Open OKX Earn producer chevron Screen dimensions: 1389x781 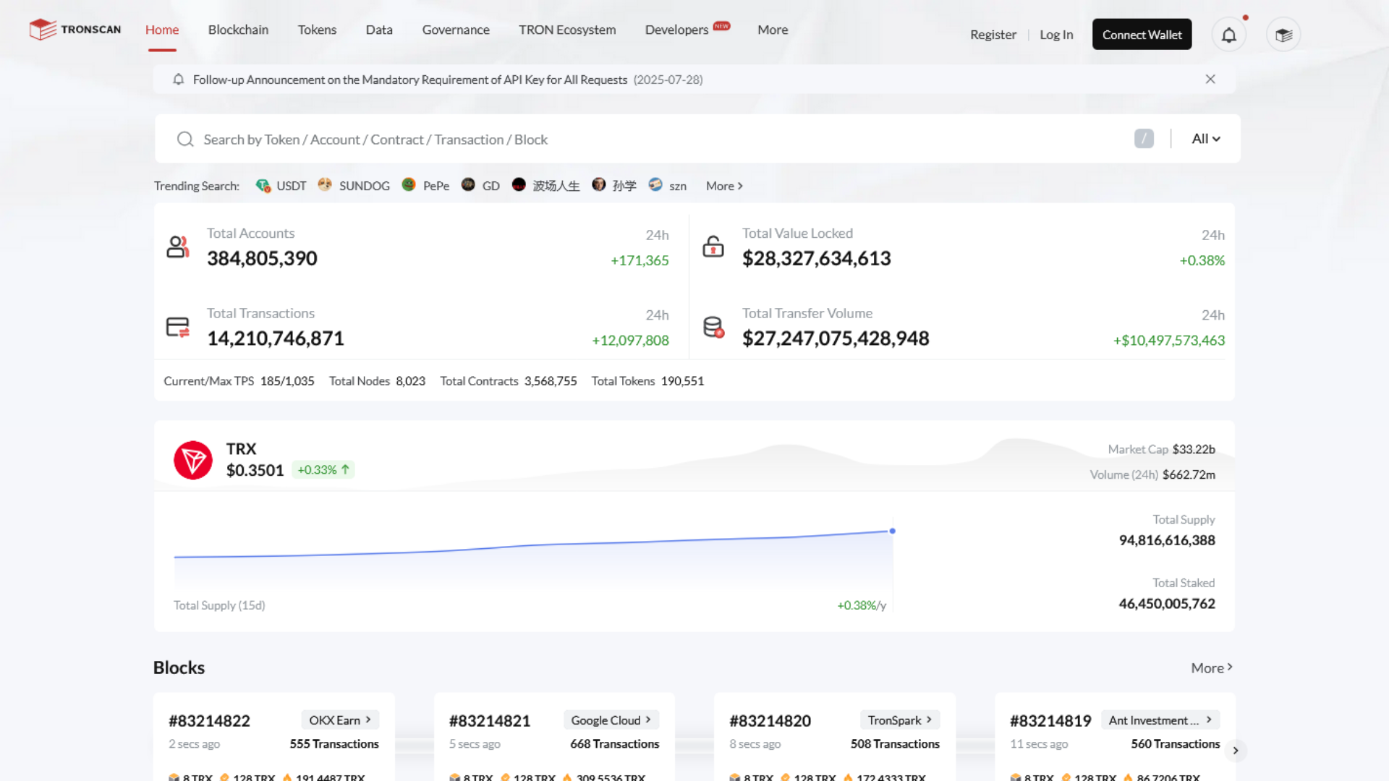click(368, 720)
